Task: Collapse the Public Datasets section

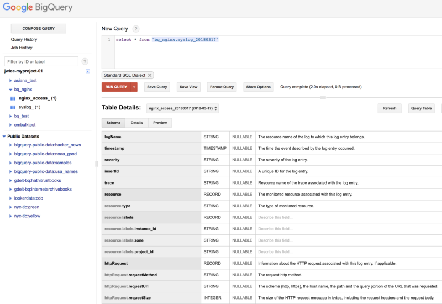Action: point(4,136)
